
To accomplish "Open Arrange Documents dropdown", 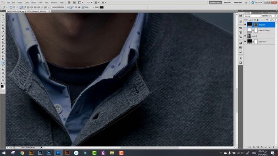I will point(97,3).
